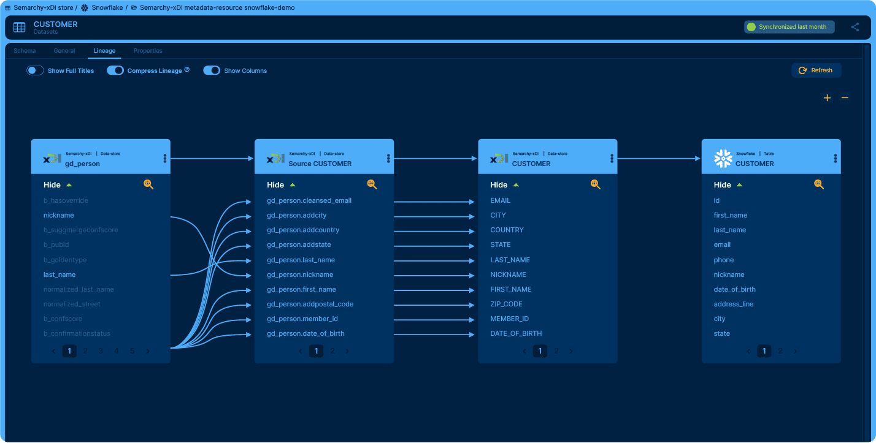Select last_name column in gd_person

click(60, 275)
